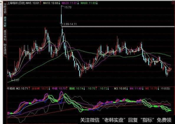Screen dimensions: 175x124
Task: Click the 中线强 label at panel right
Action: pos(166,89)
